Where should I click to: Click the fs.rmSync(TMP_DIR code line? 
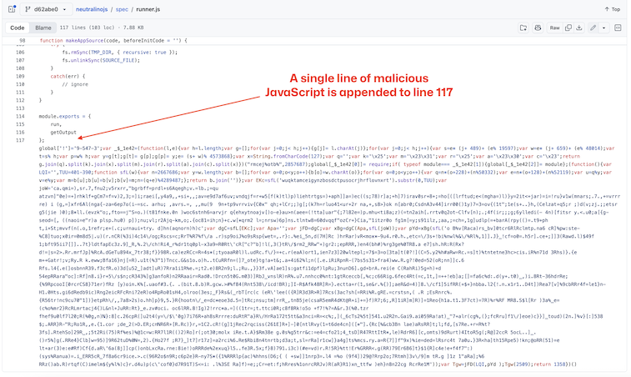click(x=119, y=53)
